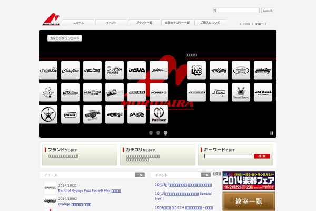Screen dimensions: 316x211
Task: View all news with the ニュース 一覧 button
Action: [x=140, y=175]
